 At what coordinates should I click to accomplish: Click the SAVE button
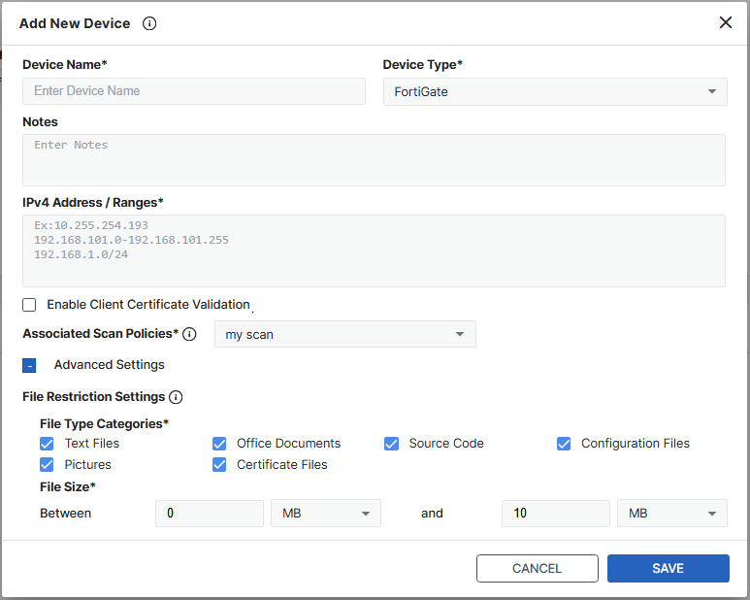click(668, 569)
